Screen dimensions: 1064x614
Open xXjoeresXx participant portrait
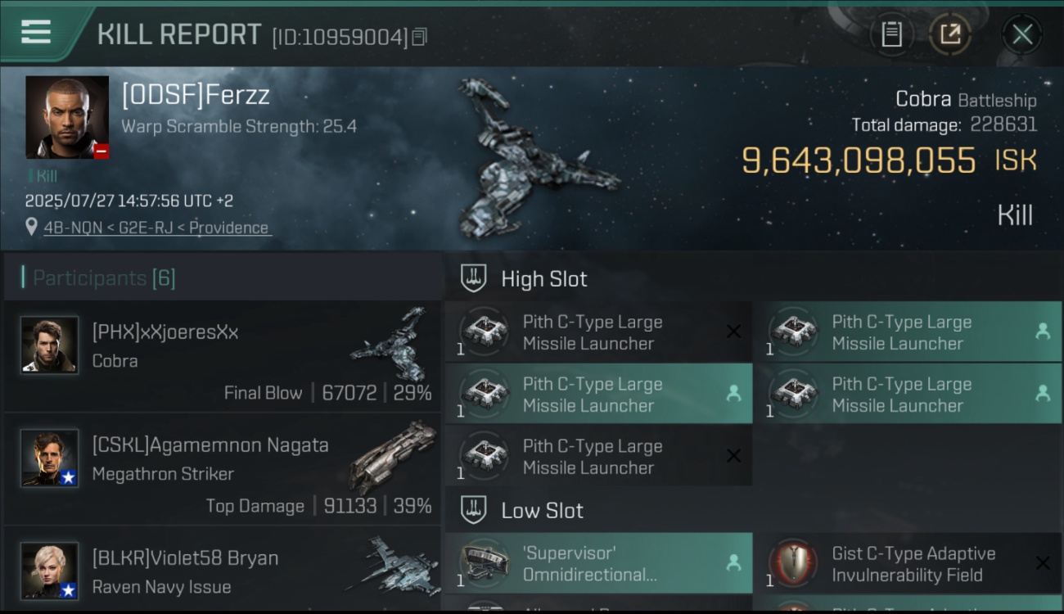coord(50,345)
